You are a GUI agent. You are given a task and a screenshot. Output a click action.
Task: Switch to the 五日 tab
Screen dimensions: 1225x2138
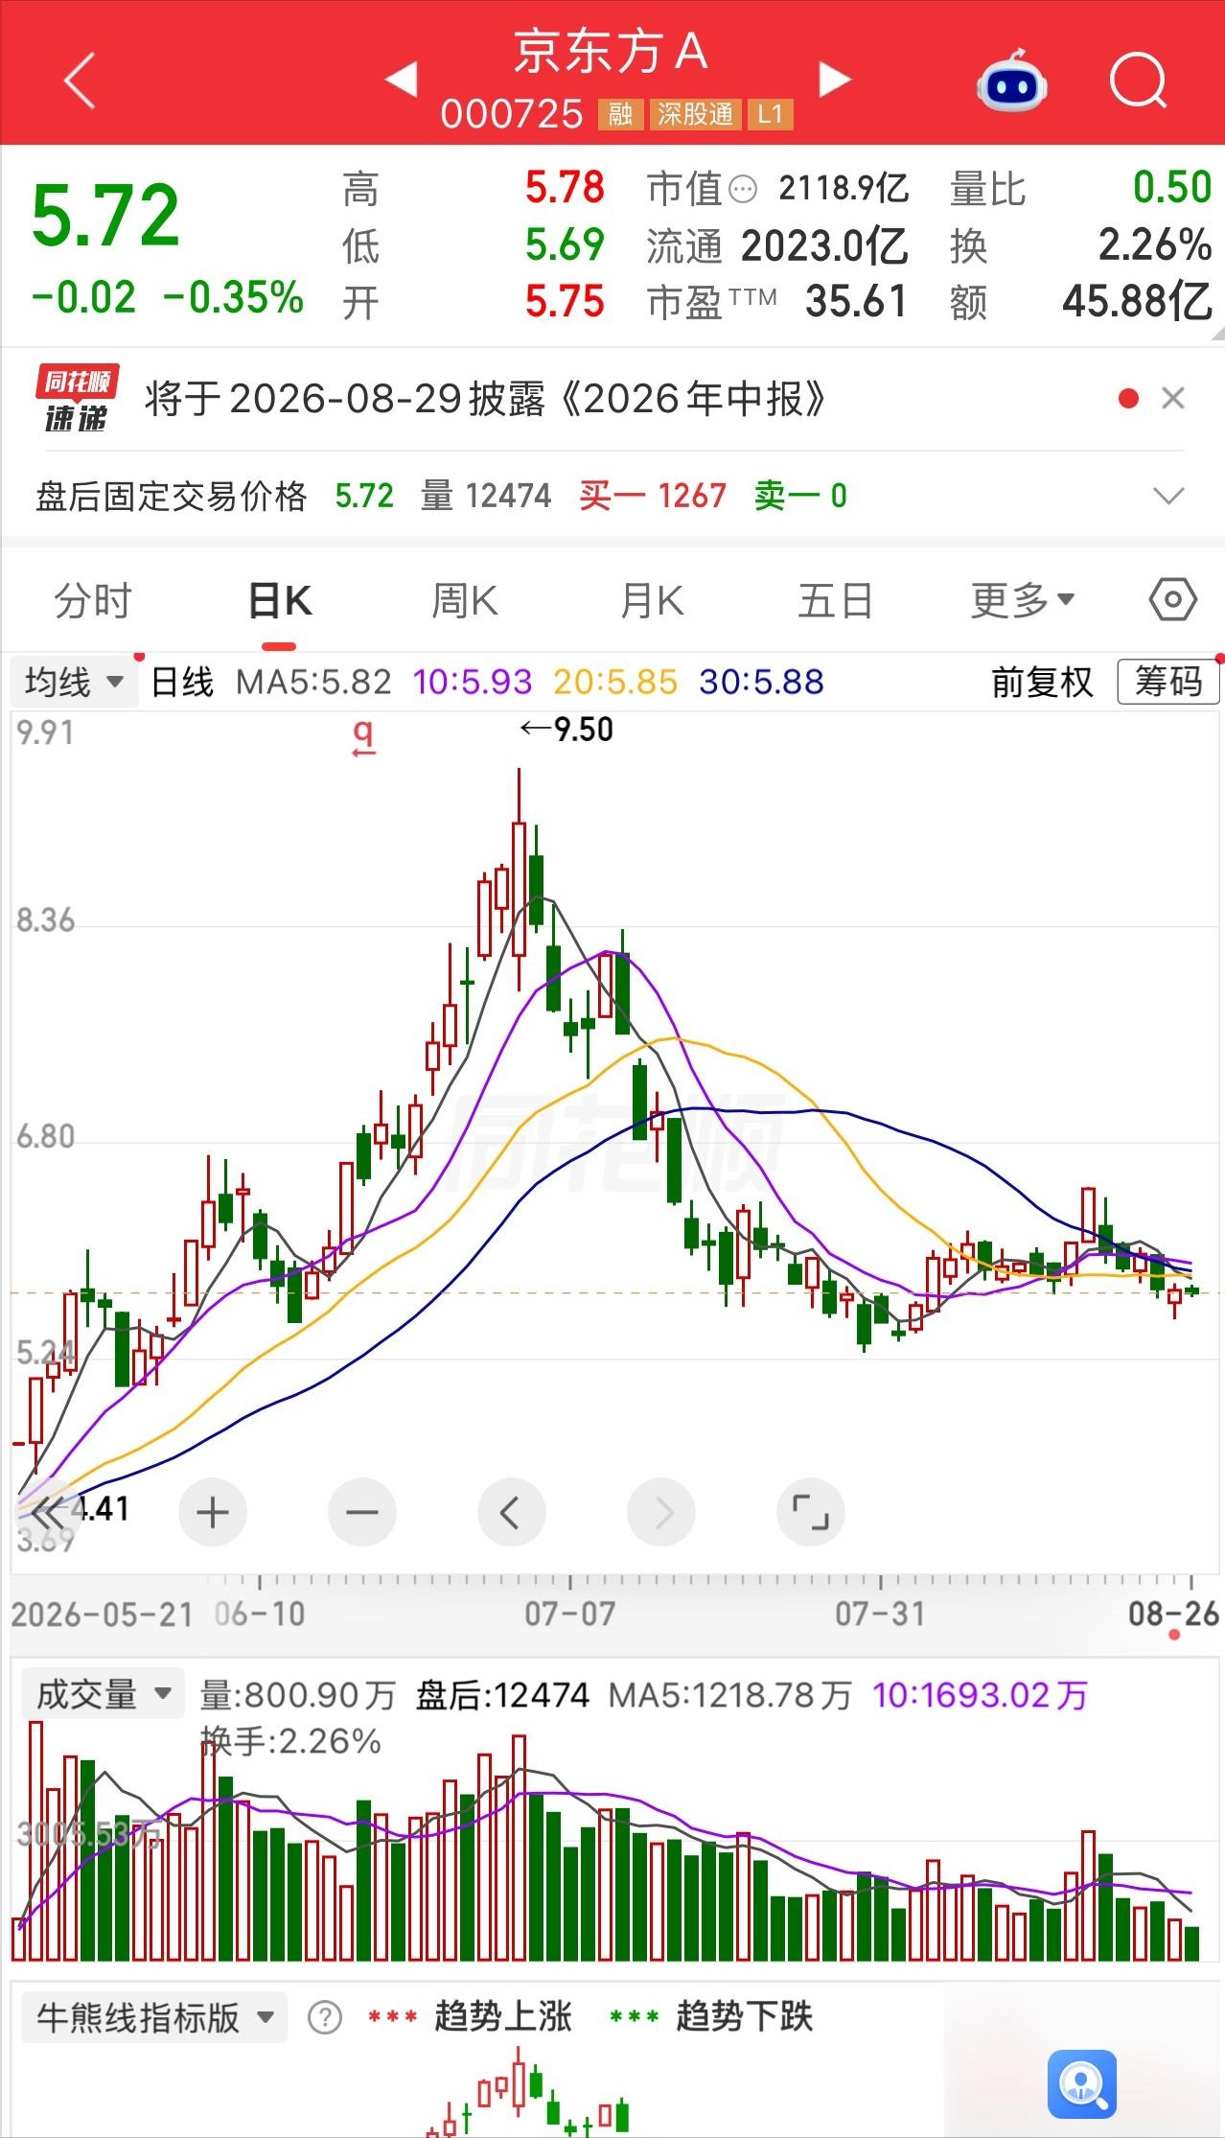click(x=835, y=601)
